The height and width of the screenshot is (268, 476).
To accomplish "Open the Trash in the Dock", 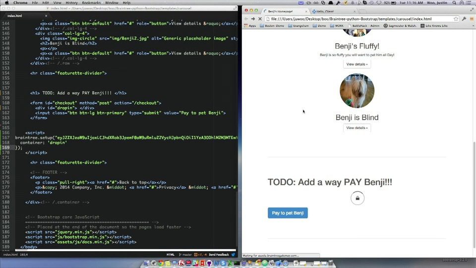I will click(331, 263).
